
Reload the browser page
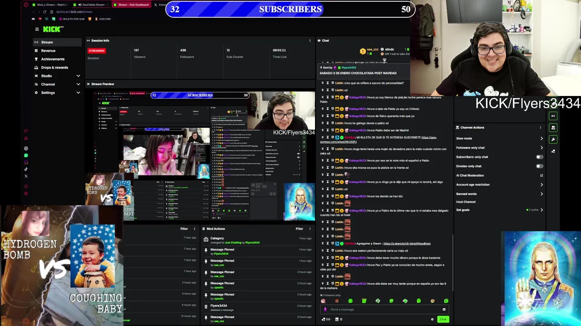44,12
